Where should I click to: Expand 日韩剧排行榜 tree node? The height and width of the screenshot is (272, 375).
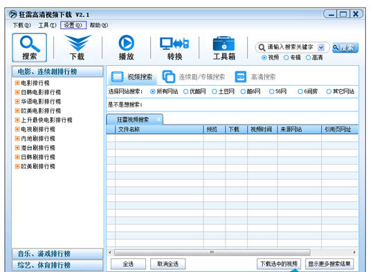[x=17, y=157]
